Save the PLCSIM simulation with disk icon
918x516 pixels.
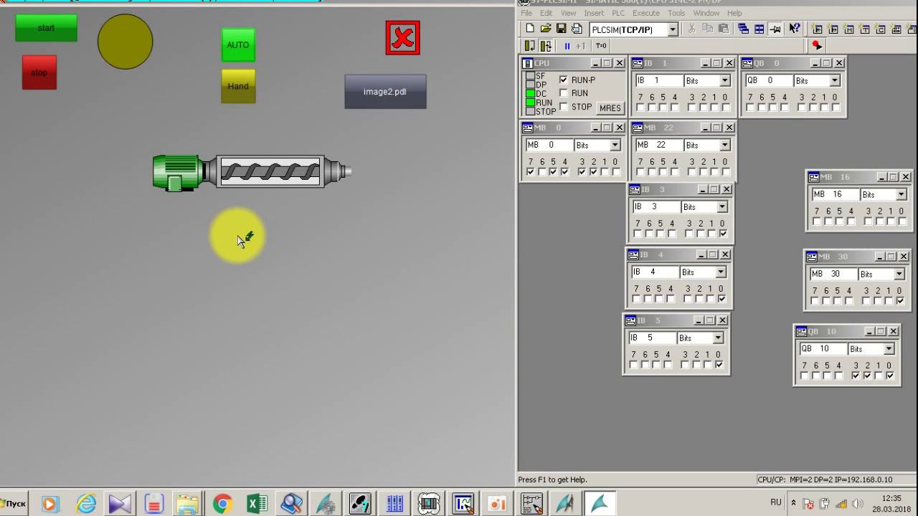point(562,29)
